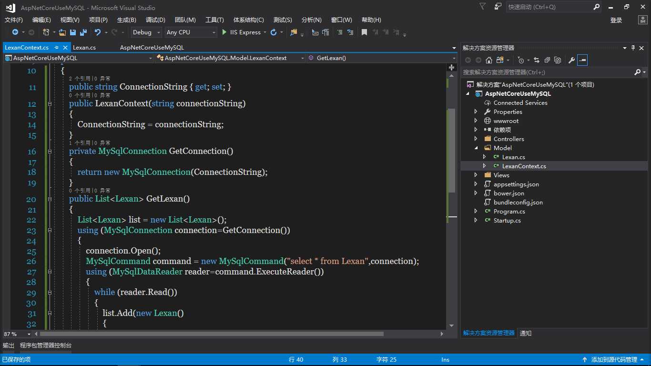
Task: Open the 调试(D) menu
Action: 155,20
